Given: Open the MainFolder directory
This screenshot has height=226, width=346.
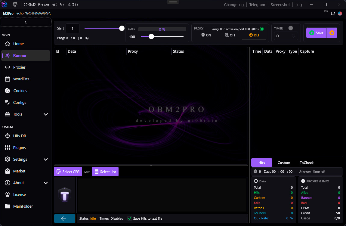Looking at the screenshot, I should pyautogui.click(x=25, y=206).
